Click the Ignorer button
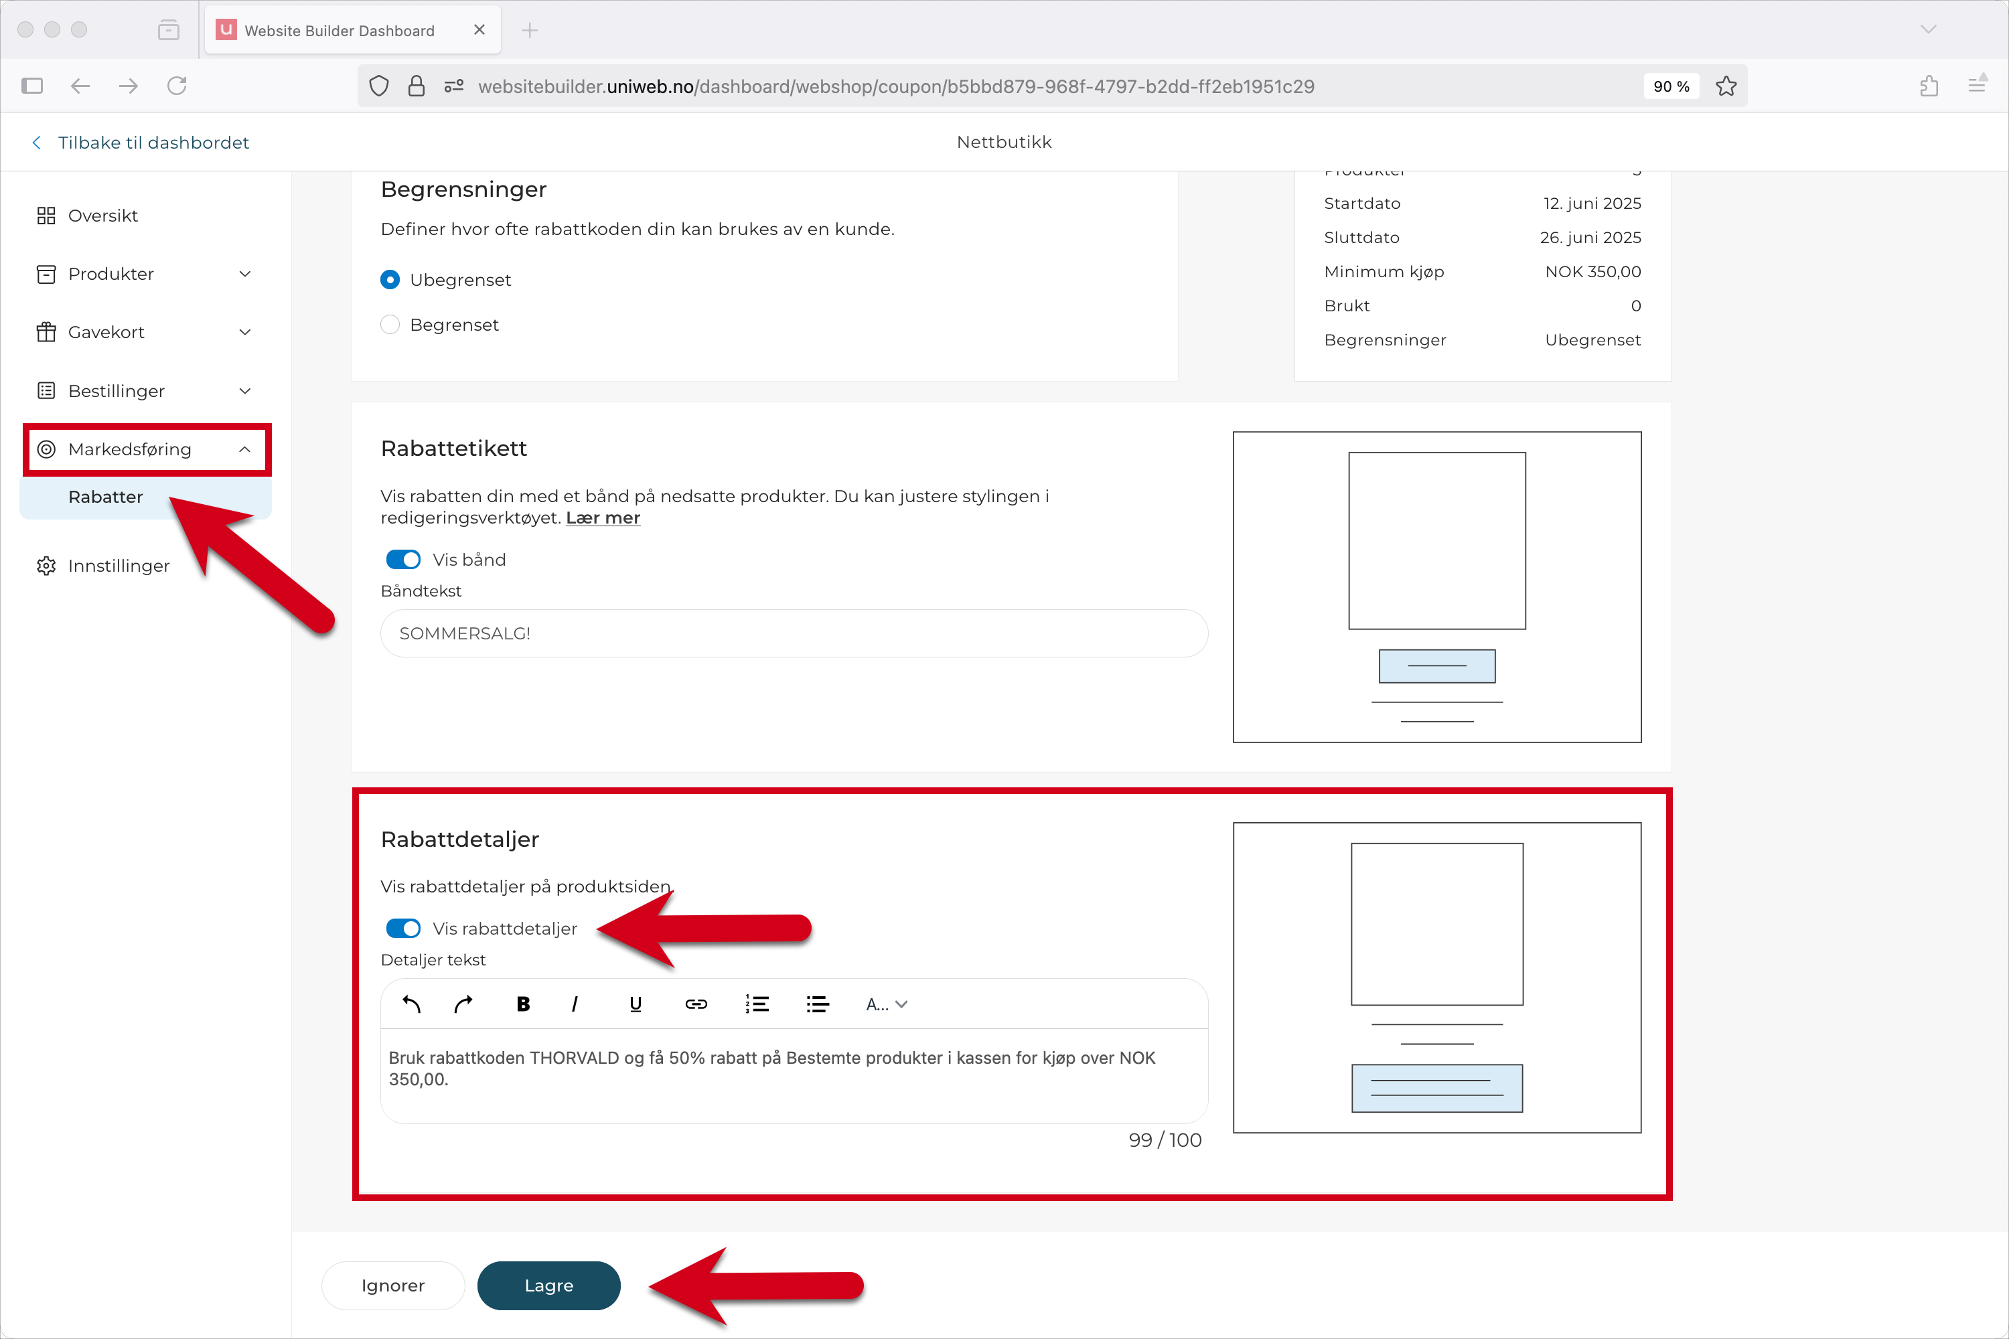This screenshot has height=1339, width=2009. (393, 1285)
